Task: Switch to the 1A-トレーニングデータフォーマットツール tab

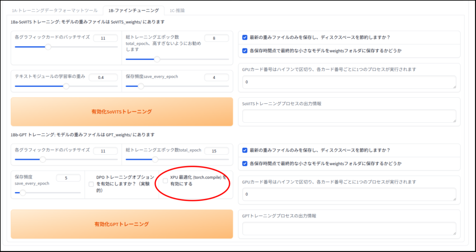Action: coord(54,10)
